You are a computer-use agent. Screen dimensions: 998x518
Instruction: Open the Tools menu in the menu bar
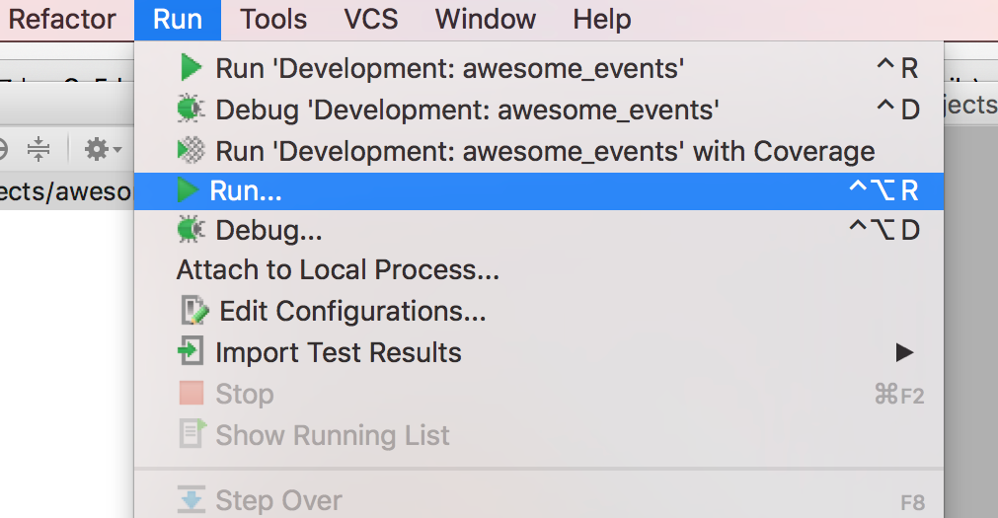coord(273,19)
